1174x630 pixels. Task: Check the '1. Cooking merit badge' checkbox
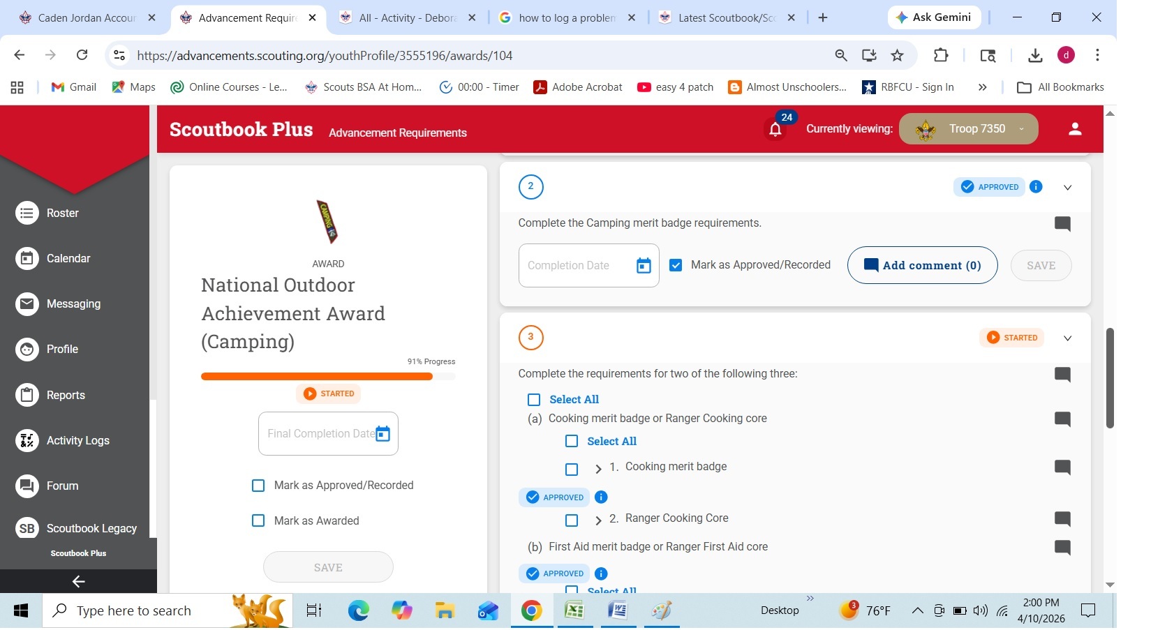(572, 470)
